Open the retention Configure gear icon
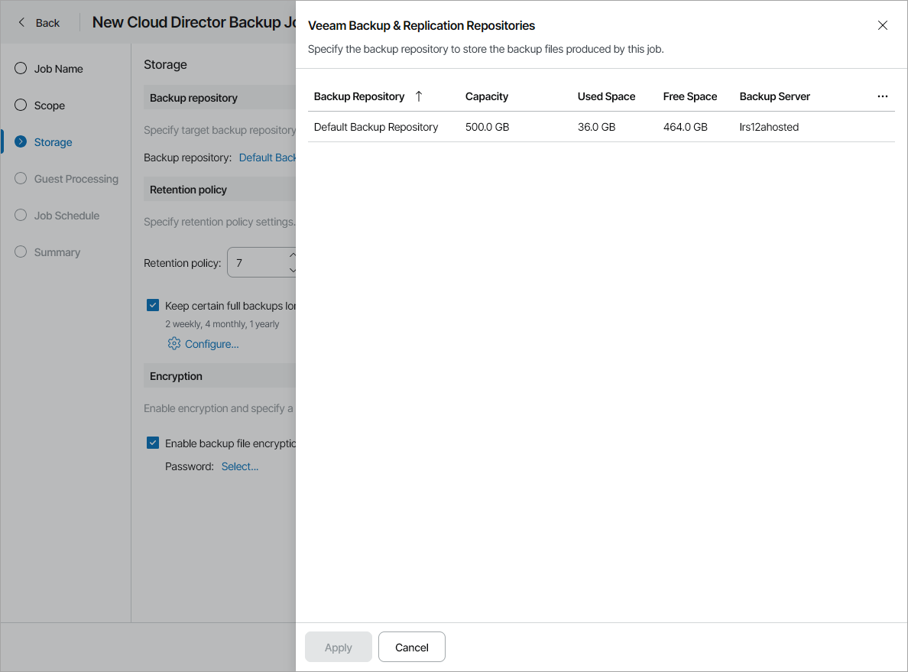 [x=176, y=343]
